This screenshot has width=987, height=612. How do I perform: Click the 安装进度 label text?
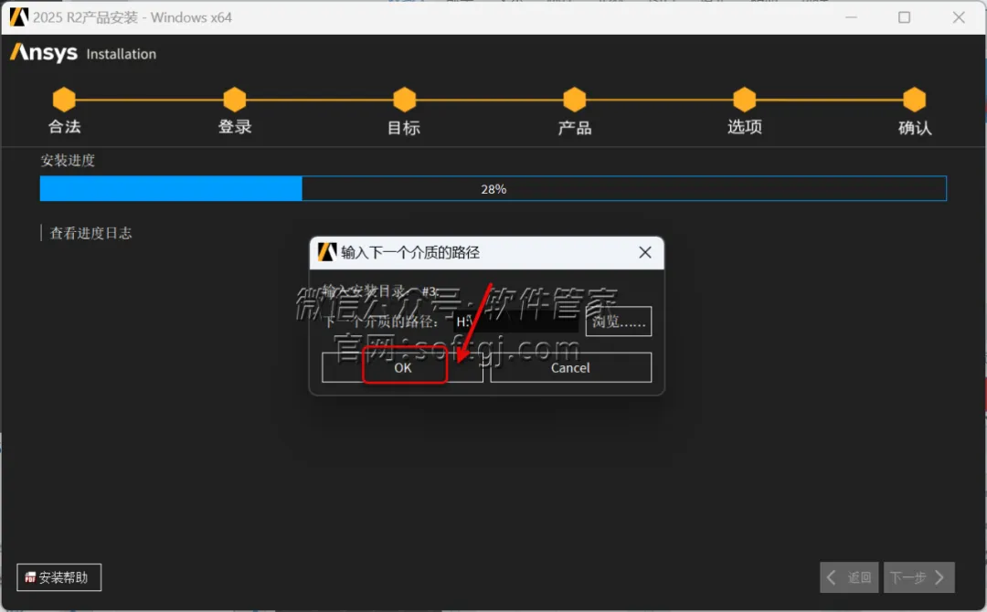pyautogui.click(x=68, y=161)
